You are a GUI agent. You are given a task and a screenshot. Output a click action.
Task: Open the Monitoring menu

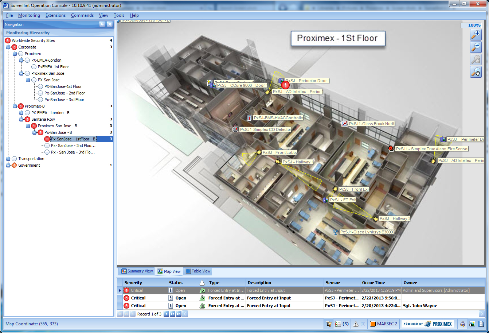(29, 15)
